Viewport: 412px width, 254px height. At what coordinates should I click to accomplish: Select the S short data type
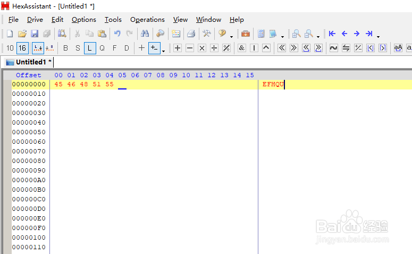pos(78,48)
